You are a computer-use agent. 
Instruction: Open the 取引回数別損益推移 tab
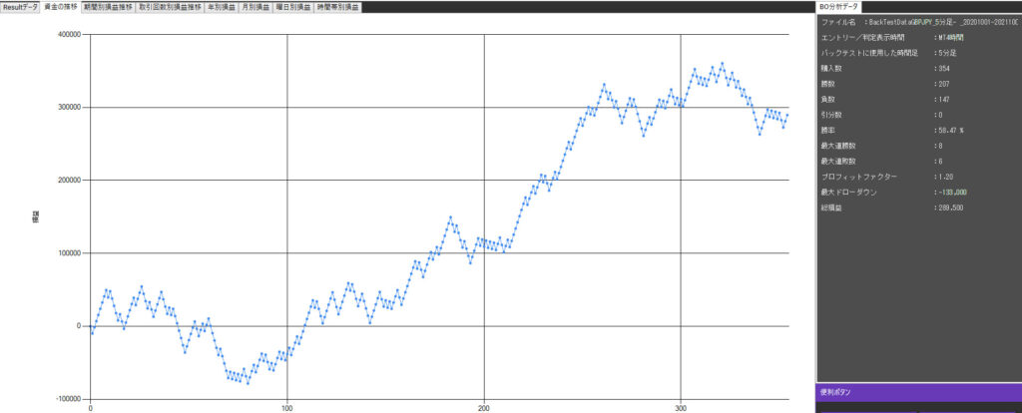pyautogui.click(x=170, y=7)
